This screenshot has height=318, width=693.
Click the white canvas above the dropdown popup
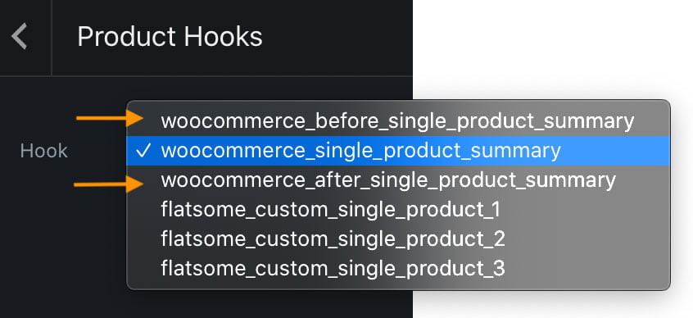[552, 48]
